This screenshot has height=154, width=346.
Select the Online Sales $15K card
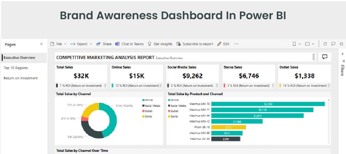pos(137,76)
